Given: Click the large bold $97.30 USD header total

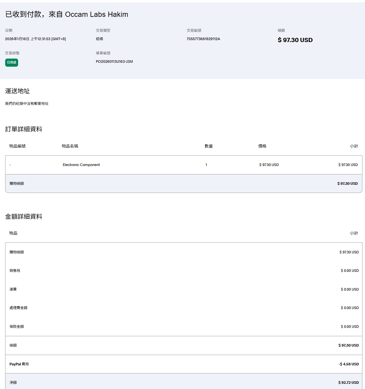Looking at the screenshot, I should coord(295,40).
